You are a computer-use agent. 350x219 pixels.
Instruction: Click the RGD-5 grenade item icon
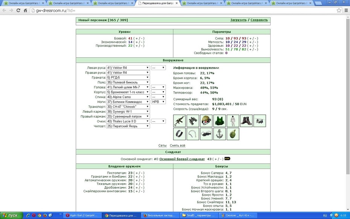233,134
